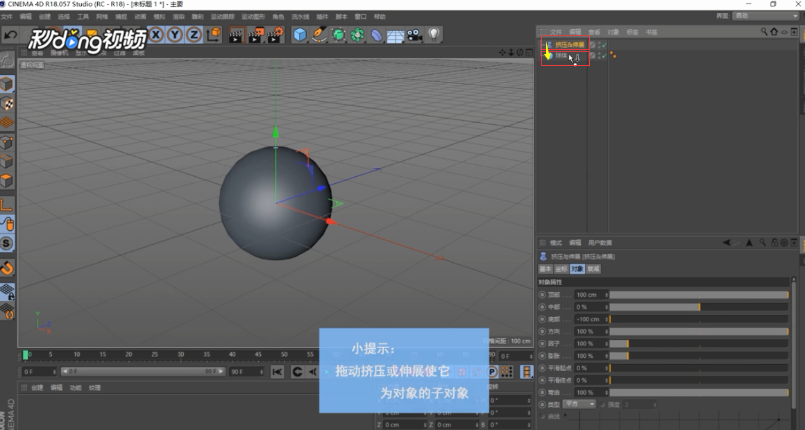Click the blue Deformer icon
805x430 pixels.
376,35
